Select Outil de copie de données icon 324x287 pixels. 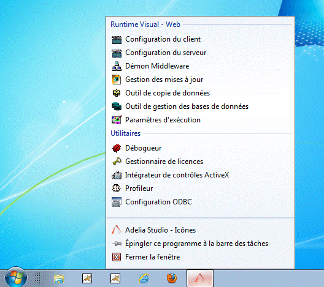click(x=117, y=93)
